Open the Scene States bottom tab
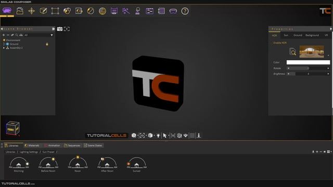 click(x=93, y=145)
